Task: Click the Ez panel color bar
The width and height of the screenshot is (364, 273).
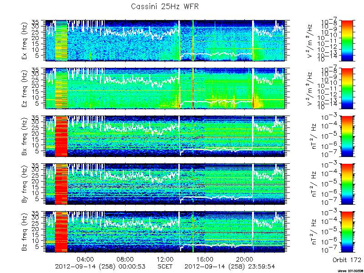Action: tap(347, 88)
